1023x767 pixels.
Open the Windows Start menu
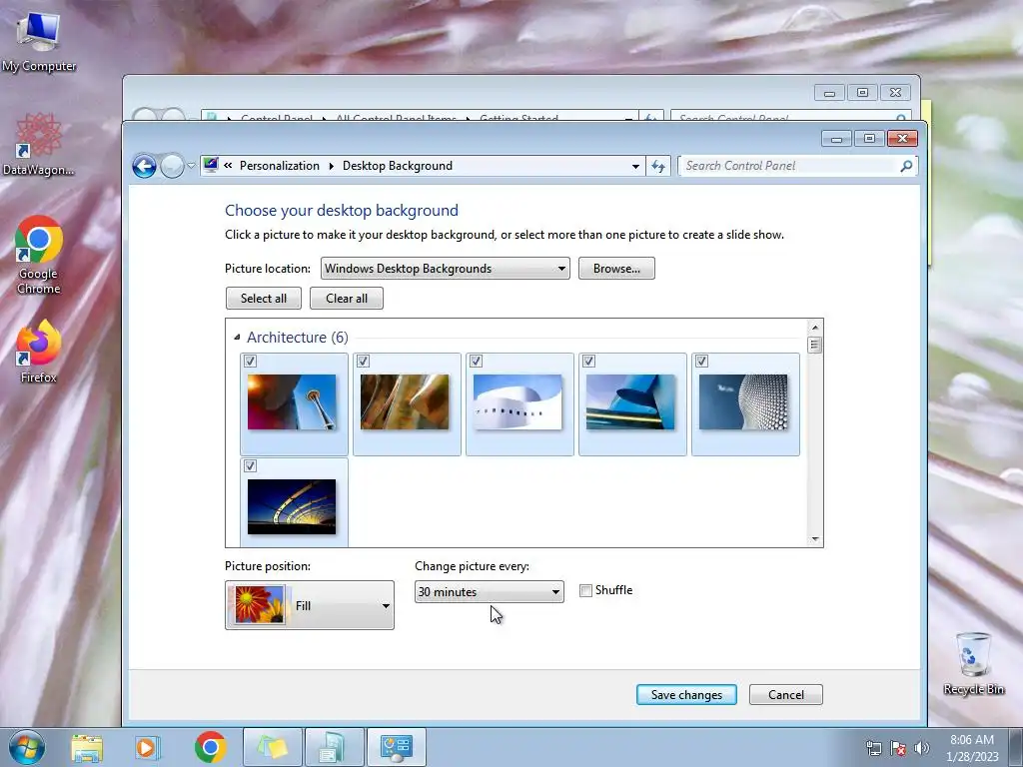(x=27, y=747)
